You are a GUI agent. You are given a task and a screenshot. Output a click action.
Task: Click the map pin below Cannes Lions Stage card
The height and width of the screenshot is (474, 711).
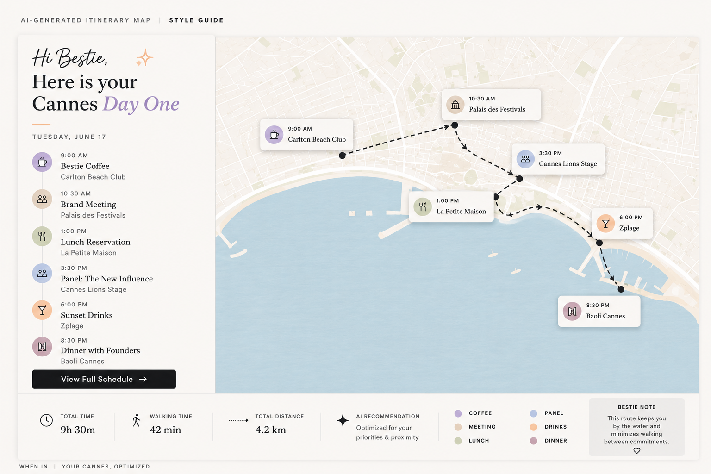519,178
